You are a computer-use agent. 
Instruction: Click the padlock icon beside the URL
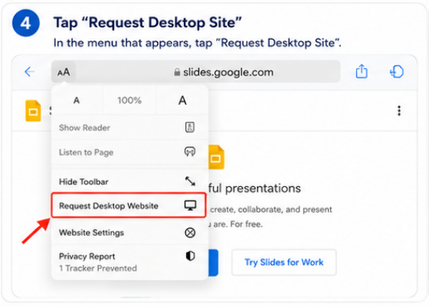click(x=177, y=72)
